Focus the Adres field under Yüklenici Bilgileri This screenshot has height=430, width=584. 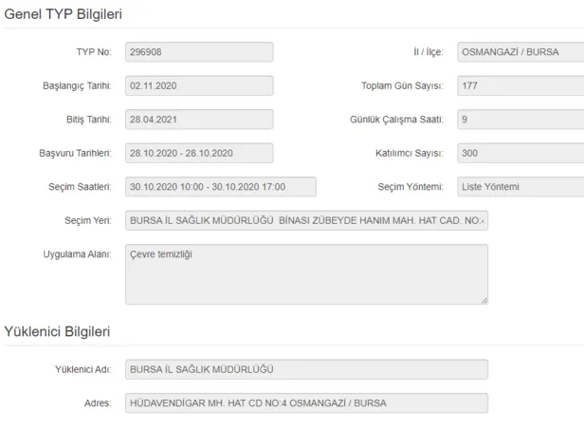pyautogui.click(x=306, y=403)
